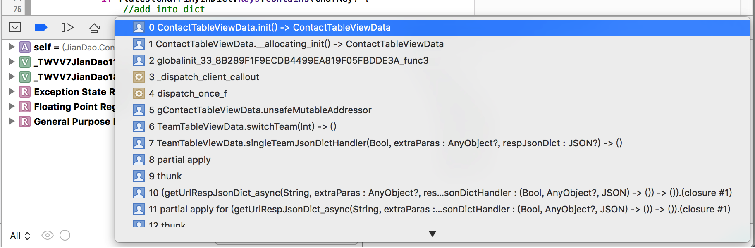This screenshot has height=248, width=755.
Task: Select frame 3 _dispatch_client_callout
Action: point(204,77)
